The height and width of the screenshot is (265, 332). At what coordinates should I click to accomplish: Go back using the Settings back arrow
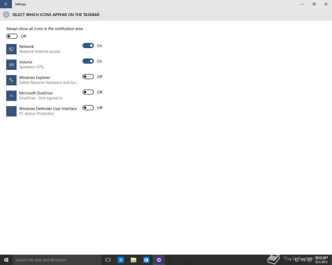coord(6,4)
